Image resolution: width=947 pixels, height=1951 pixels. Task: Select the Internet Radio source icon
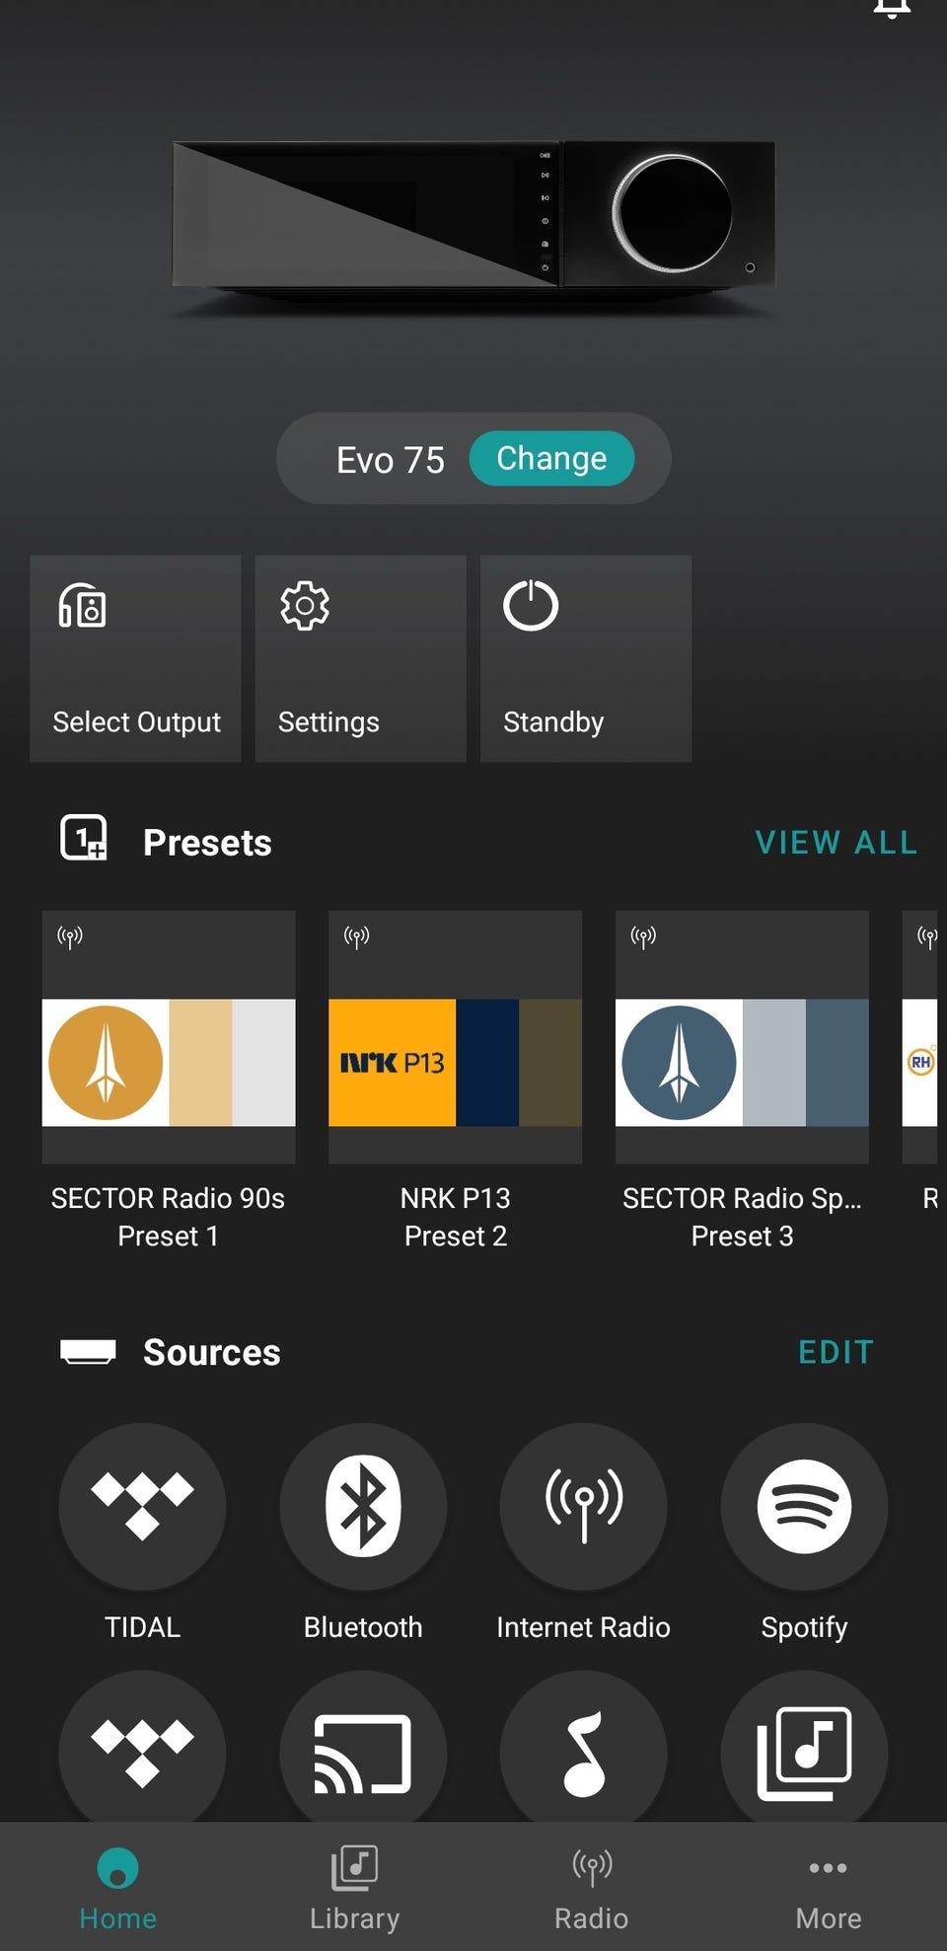pyautogui.click(x=583, y=1506)
